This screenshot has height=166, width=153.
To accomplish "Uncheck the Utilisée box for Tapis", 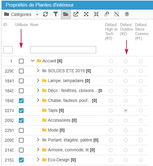I will coord(21,111).
